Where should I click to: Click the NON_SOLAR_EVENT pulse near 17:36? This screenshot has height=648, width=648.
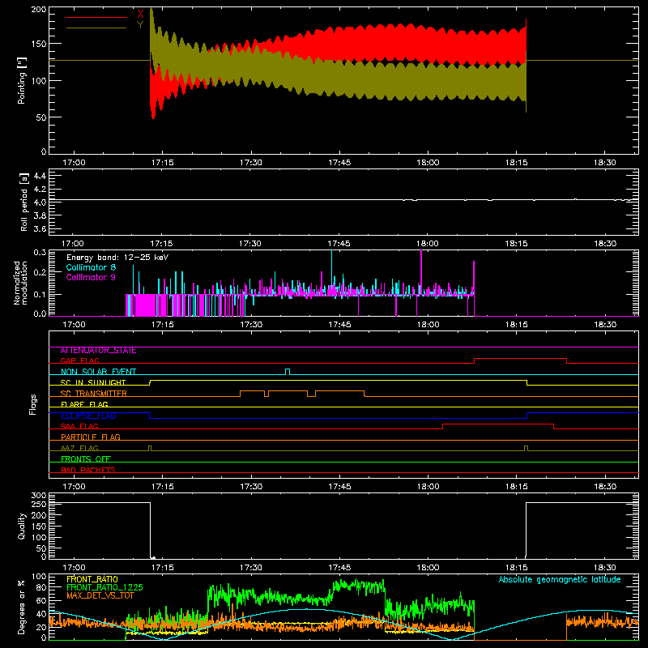(x=288, y=372)
